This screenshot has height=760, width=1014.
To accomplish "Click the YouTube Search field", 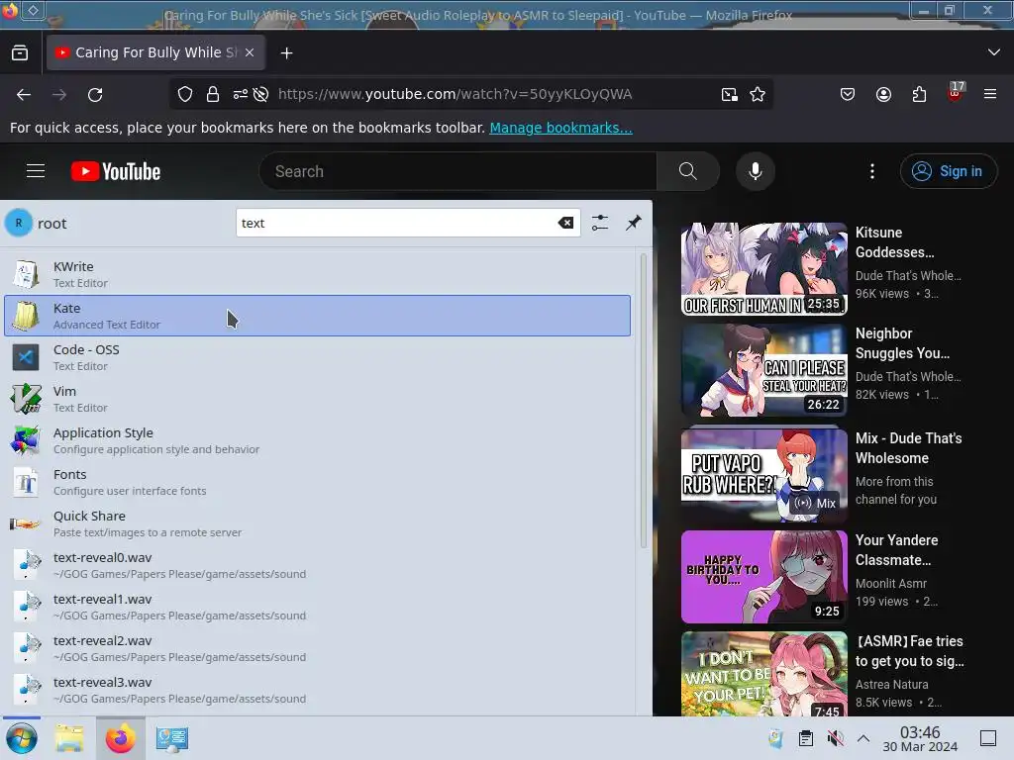I will (457, 171).
